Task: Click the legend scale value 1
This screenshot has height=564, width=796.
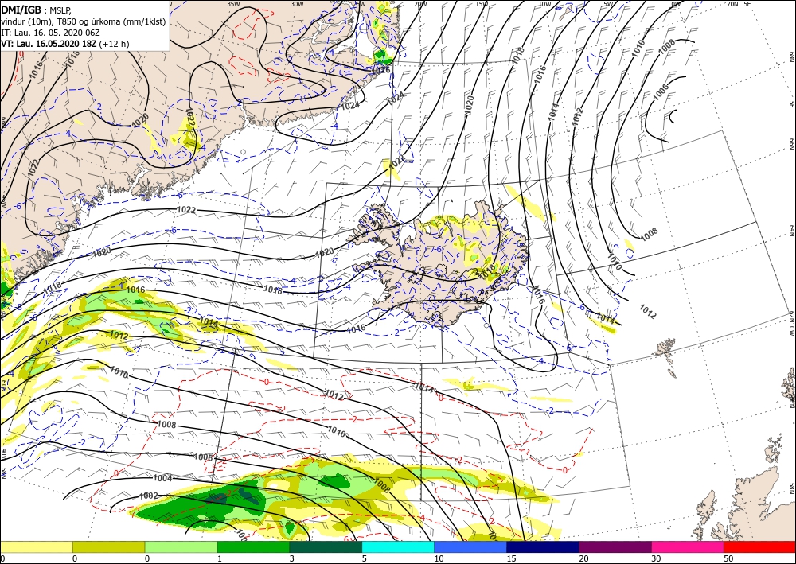Action: (220, 558)
